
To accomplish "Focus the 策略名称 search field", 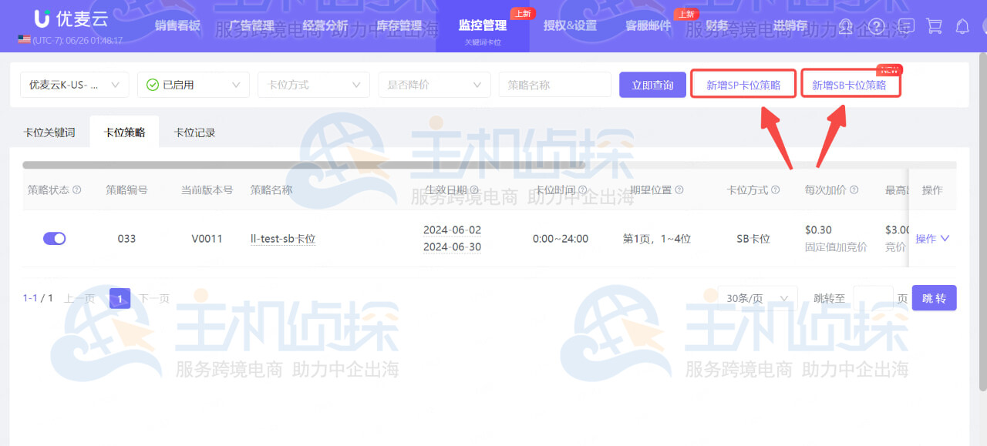I will point(554,85).
